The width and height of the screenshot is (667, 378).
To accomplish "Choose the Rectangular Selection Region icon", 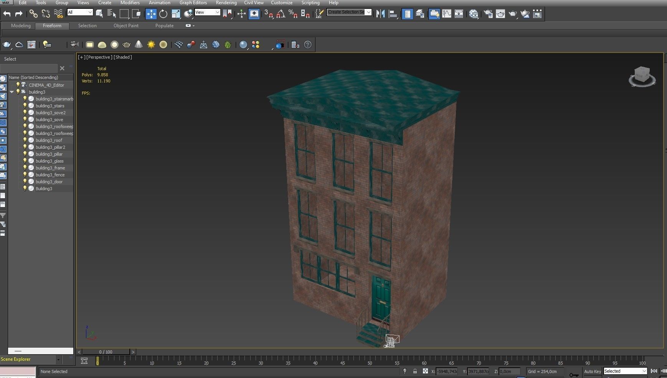I will 124,14.
